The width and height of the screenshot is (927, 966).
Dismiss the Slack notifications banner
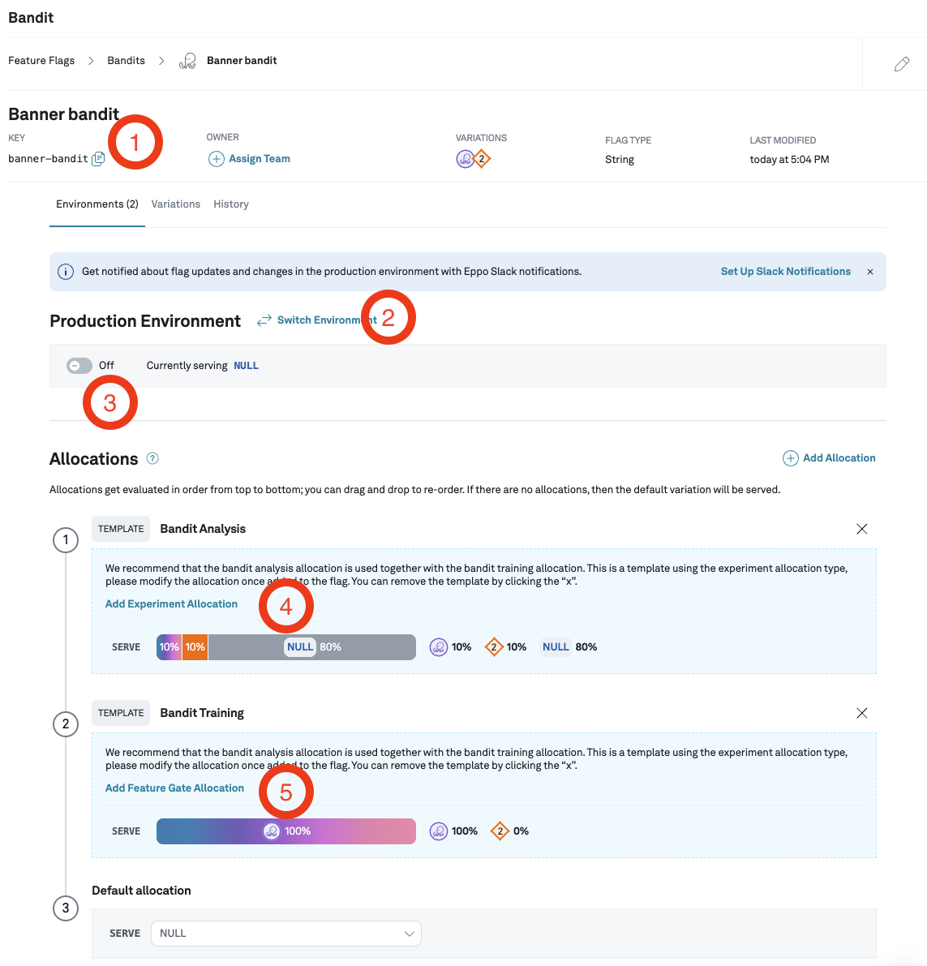(870, 272)
